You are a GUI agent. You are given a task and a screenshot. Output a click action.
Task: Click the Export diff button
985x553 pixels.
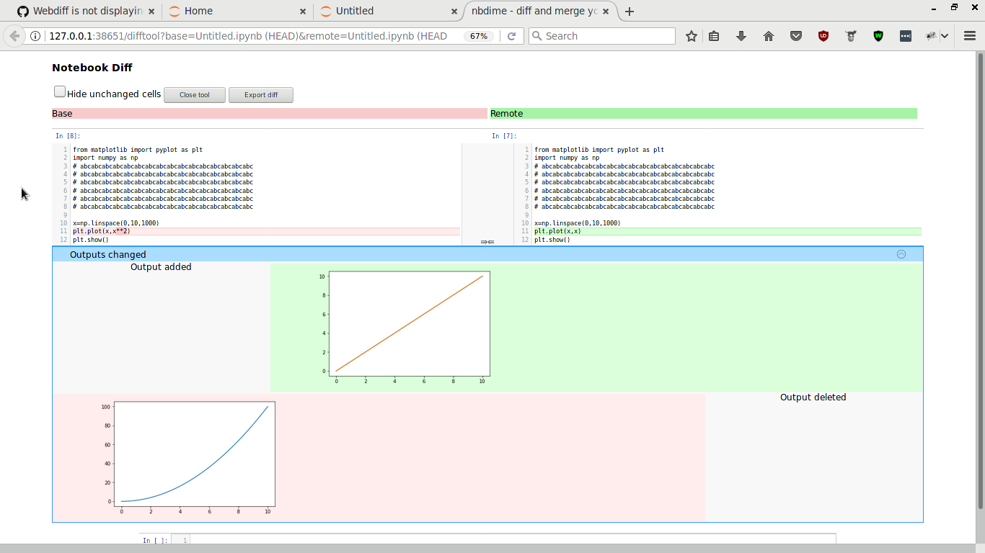(260, 94)
